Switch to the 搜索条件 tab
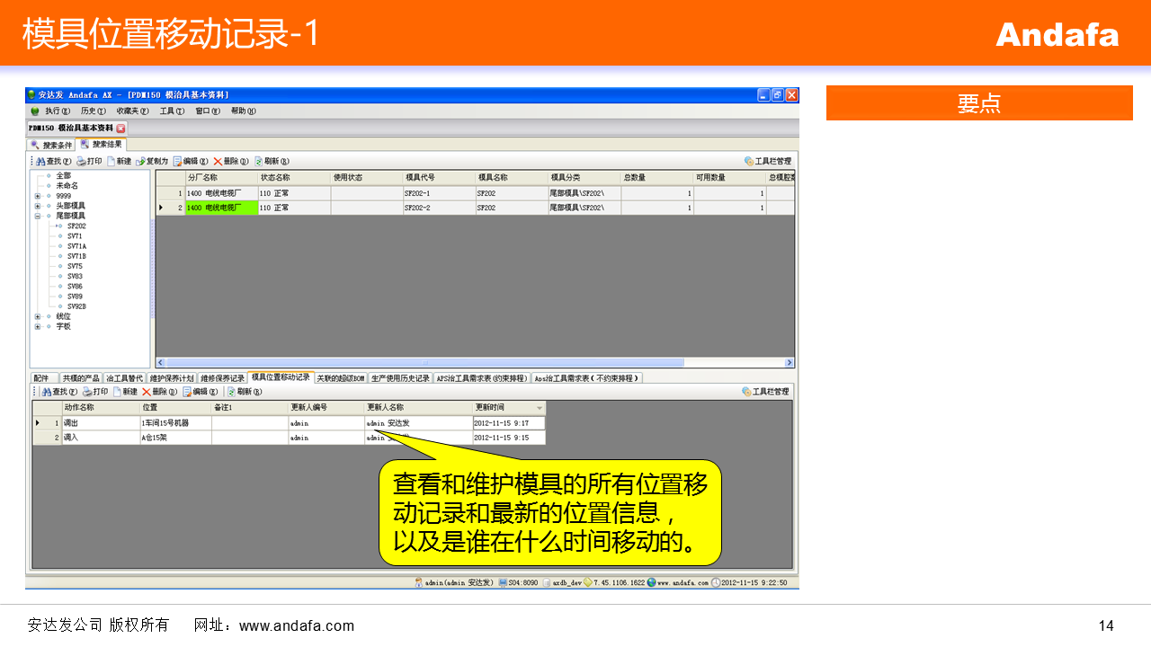 (x=51, y=145)
